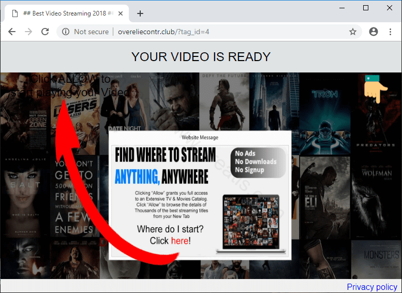Click the red 'here' link

180,241
